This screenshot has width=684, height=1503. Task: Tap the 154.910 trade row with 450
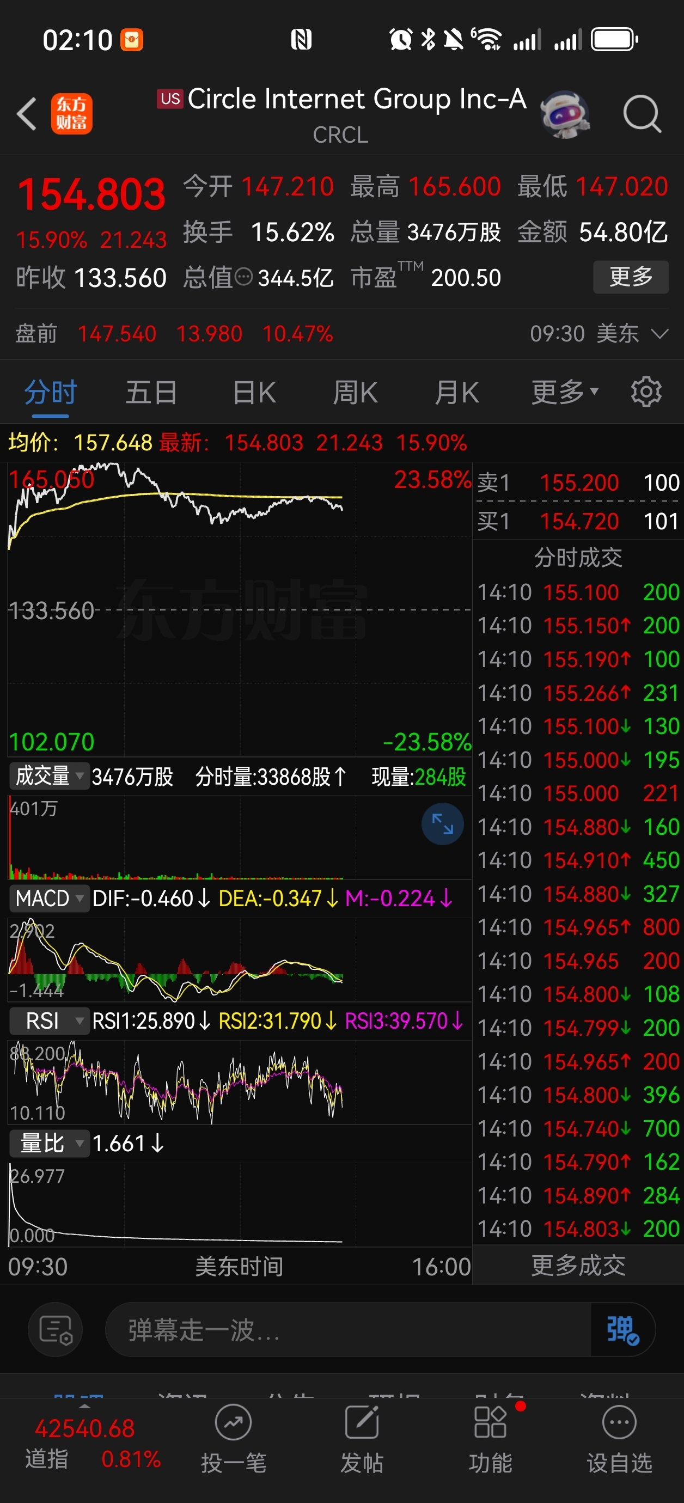pyautogui.click(x=578, y=860)
